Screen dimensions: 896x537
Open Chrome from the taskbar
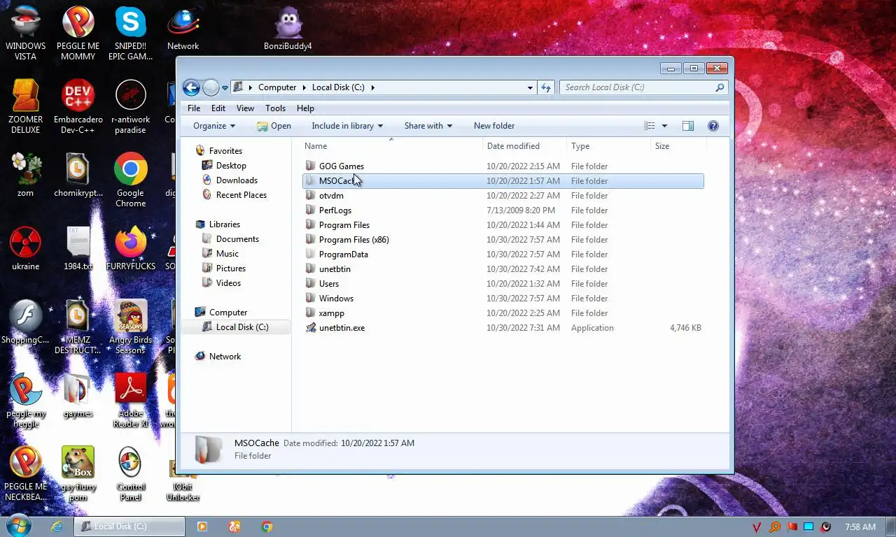[267, 527]
